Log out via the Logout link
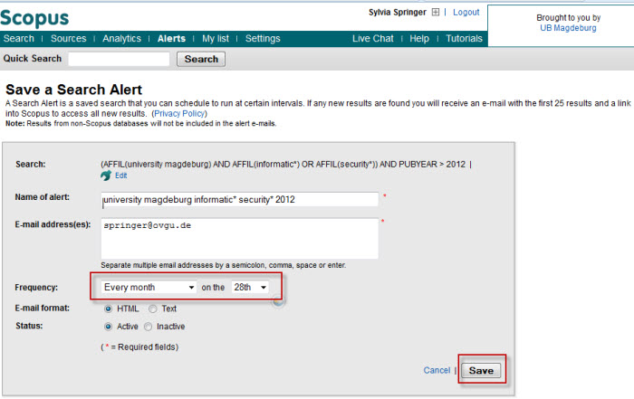The height and width of the screenshot is (399, 634). pyautogui.click(x=466, y=13)
